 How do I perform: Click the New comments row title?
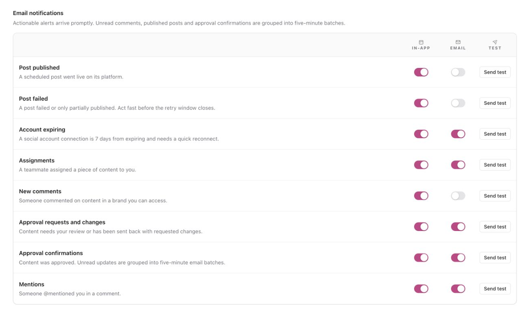click(40, 191)
